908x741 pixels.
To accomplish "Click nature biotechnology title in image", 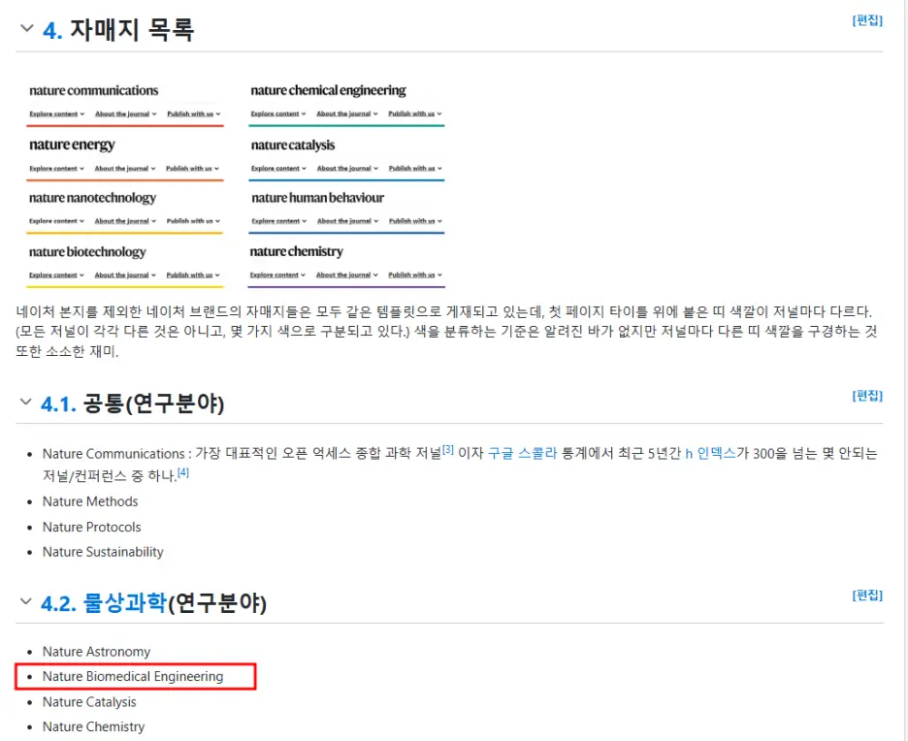I will click(87, 252).
